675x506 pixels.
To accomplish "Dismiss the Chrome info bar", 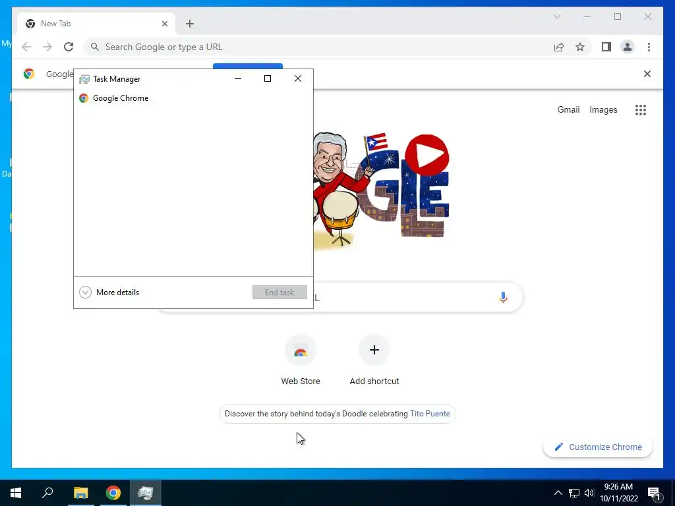I will click(647, 74).
